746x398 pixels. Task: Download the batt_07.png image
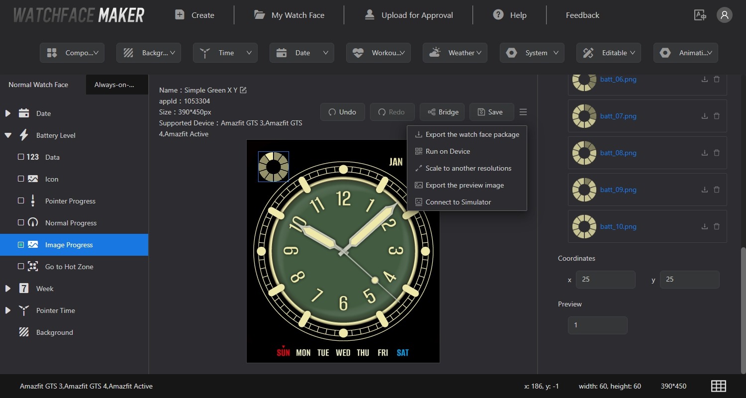point(704,116)
